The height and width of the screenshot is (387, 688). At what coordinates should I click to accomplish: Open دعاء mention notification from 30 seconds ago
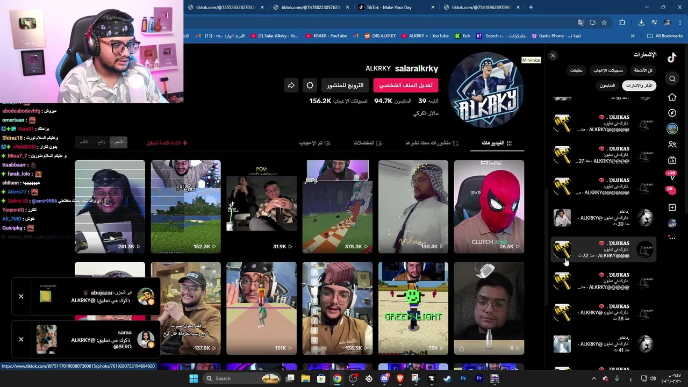click(605, 218)
